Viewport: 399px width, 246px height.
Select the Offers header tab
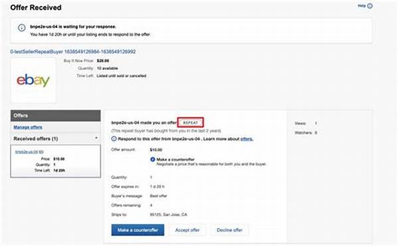pos(55,116)
